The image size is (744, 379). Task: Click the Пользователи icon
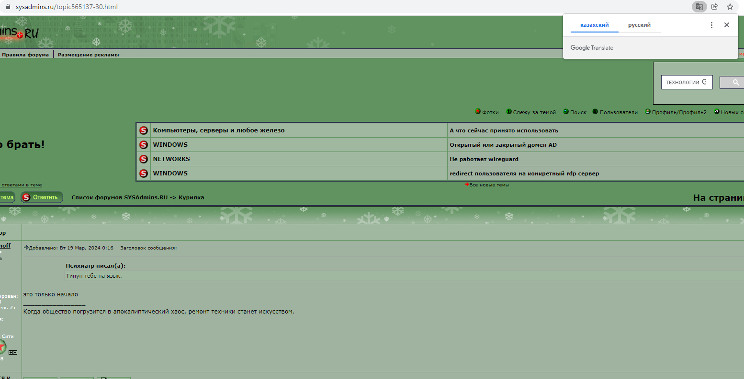tap(595, 111)
